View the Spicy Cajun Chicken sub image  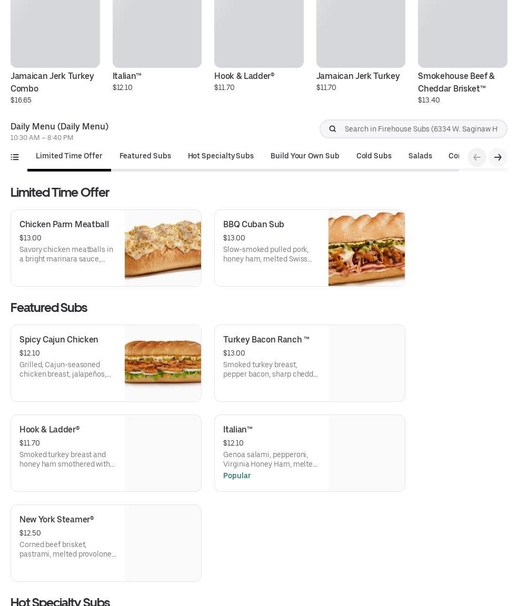tap(163, 363)
